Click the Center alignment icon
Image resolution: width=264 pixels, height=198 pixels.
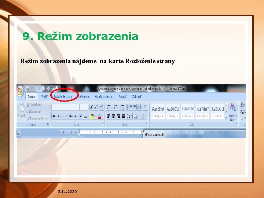coord(114,116)
